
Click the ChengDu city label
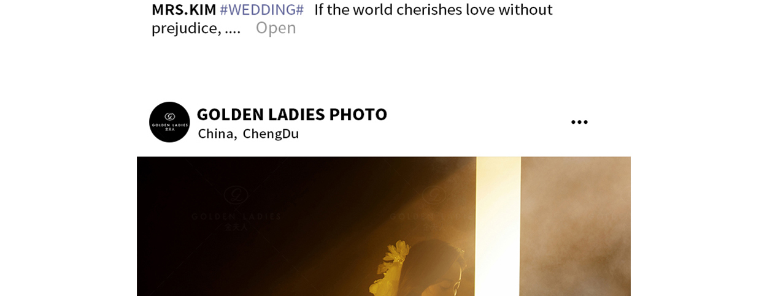(x=271, y=134)
